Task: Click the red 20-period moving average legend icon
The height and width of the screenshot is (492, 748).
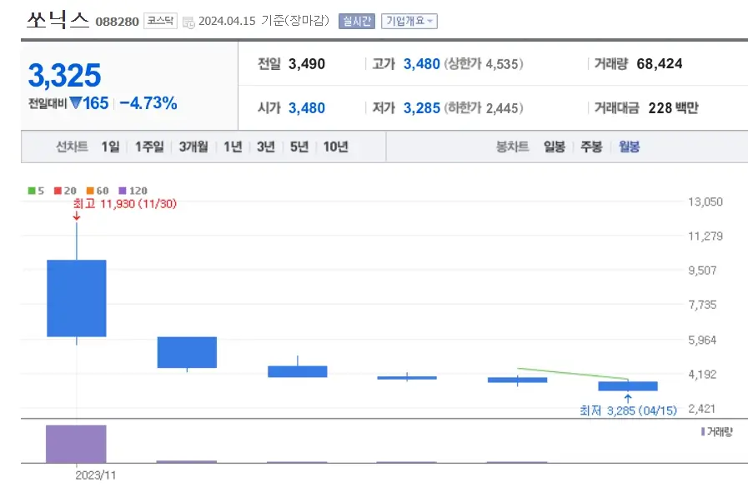Action: coord(57,191)
